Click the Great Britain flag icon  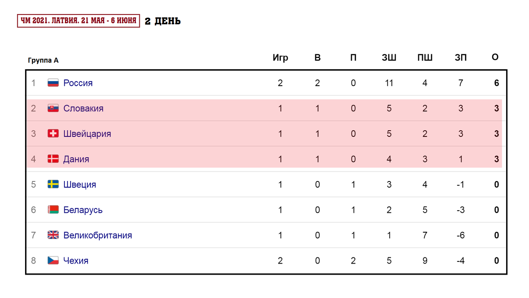tap(53, 235)
